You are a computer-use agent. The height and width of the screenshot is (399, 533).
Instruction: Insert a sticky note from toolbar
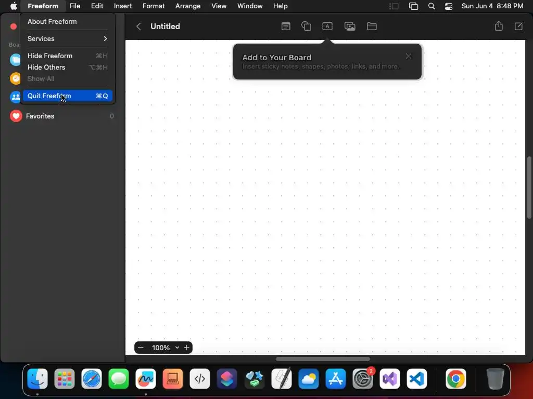pos(286,26)
